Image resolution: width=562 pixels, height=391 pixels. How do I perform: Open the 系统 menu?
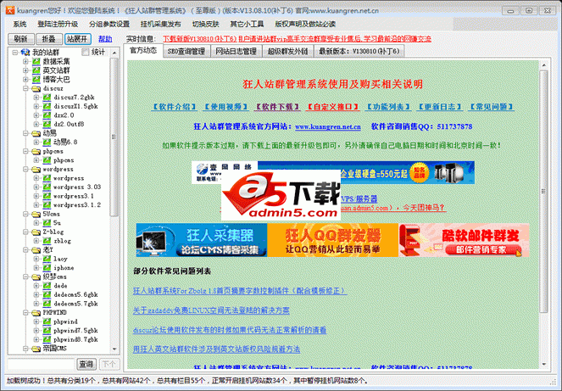point(19,24)
